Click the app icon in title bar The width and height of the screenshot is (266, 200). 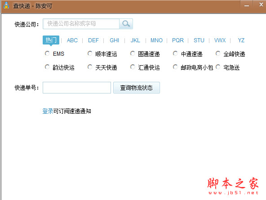(x=6, y=6)
